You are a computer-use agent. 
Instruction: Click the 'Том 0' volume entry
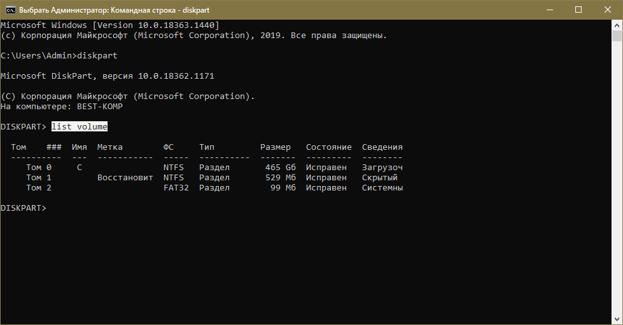click(x=39, y=168)
